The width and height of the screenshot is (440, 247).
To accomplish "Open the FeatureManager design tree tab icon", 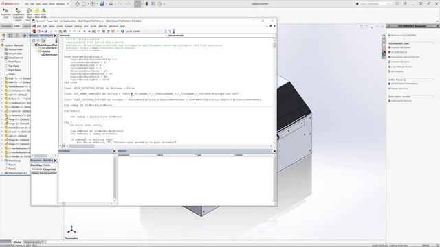I will click(4, 36).
